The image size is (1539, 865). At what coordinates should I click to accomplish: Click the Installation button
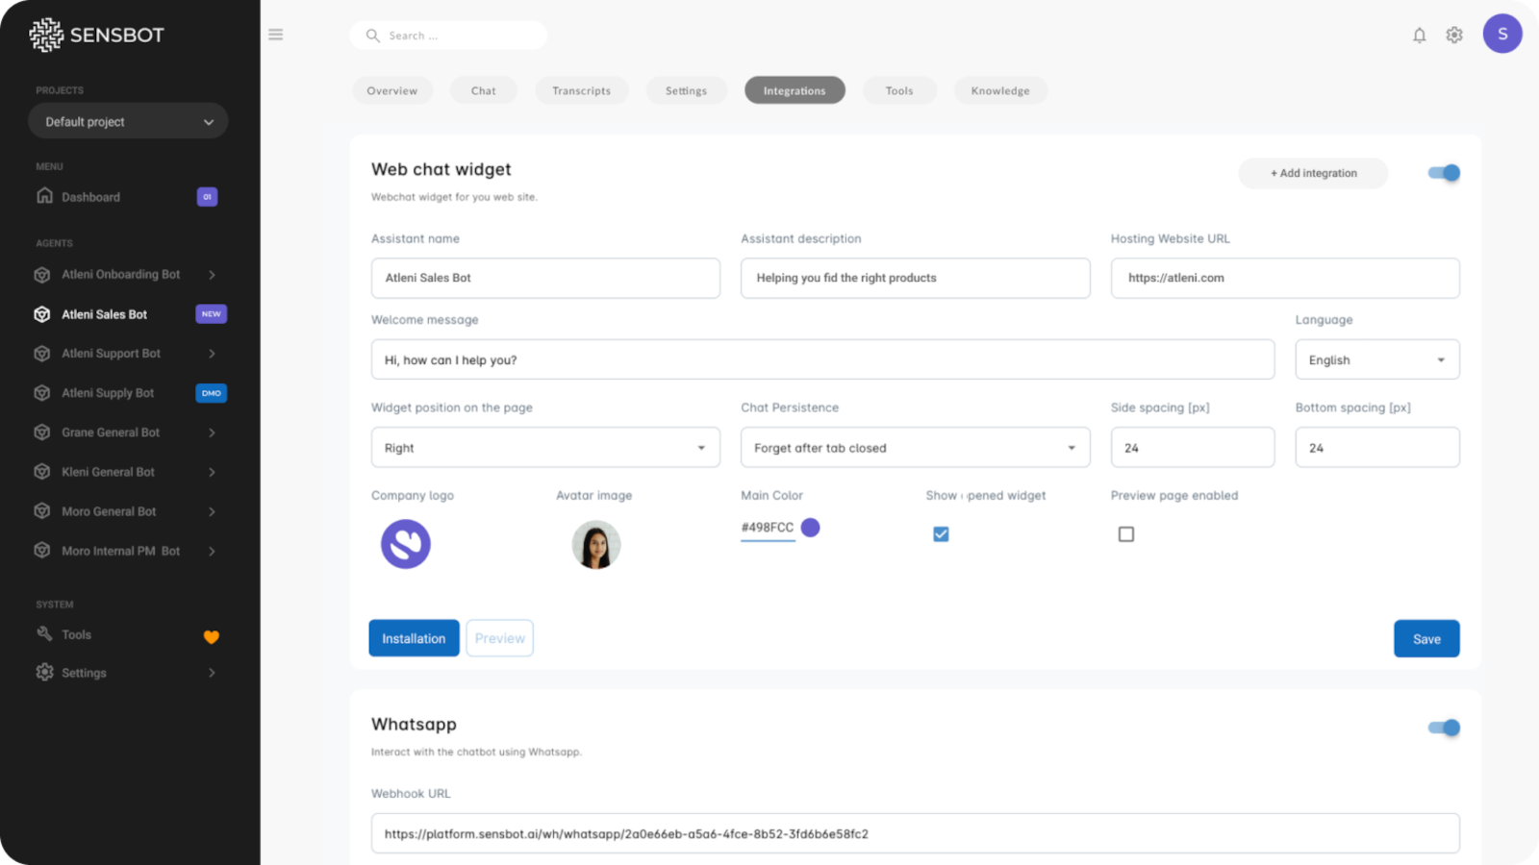(414, 638)
